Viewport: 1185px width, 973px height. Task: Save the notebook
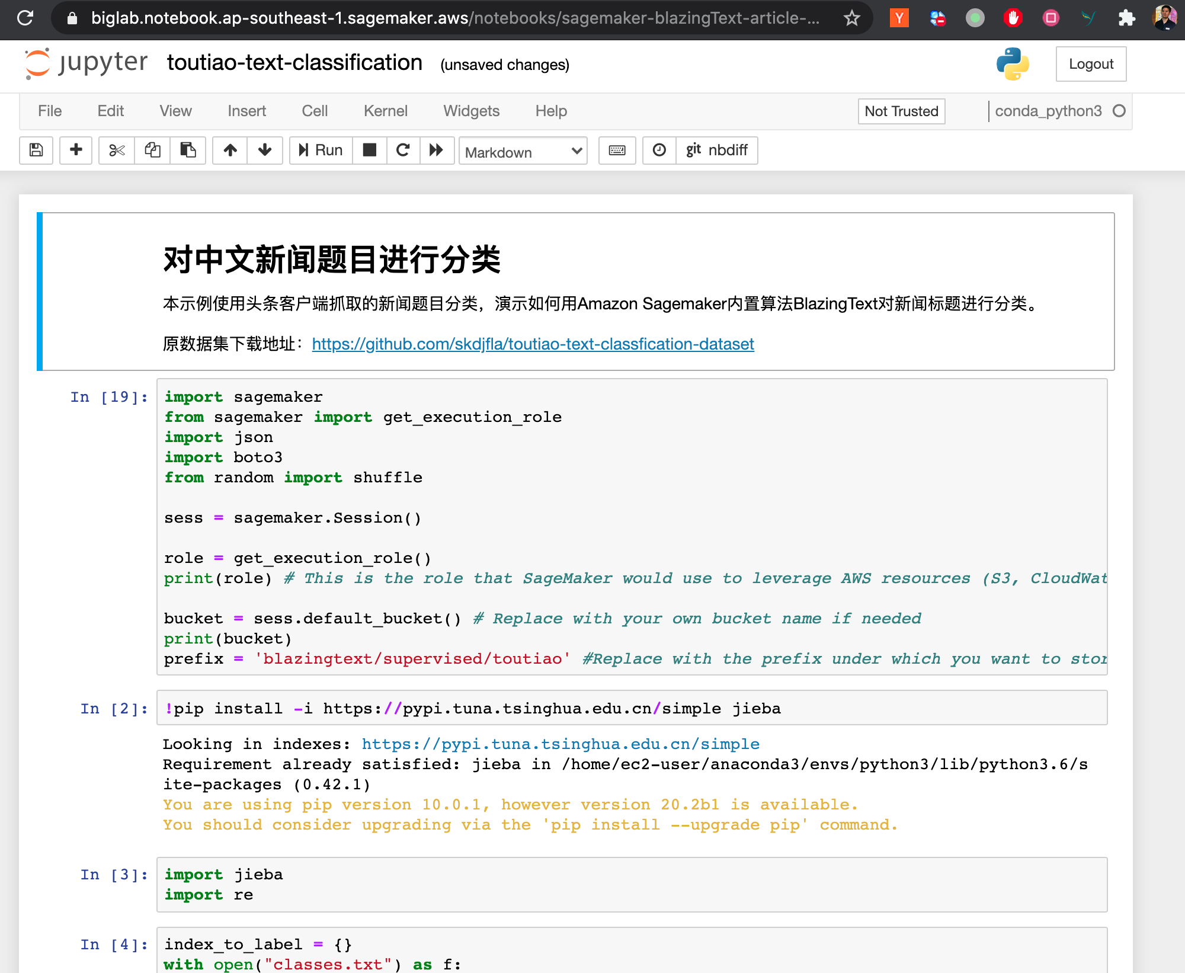click(x=36, y=151)
